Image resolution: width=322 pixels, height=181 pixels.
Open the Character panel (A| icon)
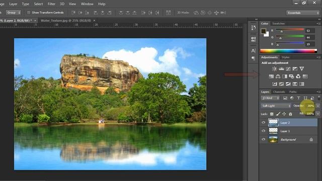click(x=254, y=50)
